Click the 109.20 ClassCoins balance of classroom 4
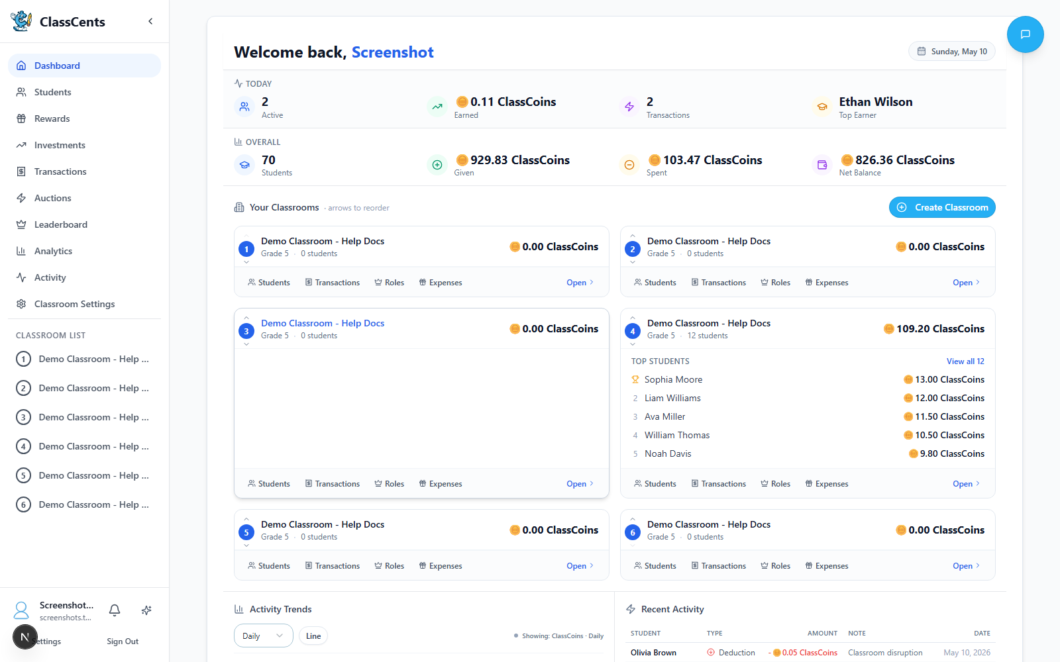This screenshot has height=662, width=1060. pyautogui.click(x=934, y=328)
